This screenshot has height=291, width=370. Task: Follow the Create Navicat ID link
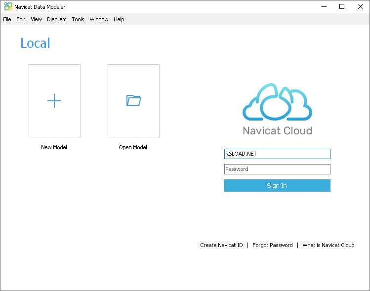point(221,245)
